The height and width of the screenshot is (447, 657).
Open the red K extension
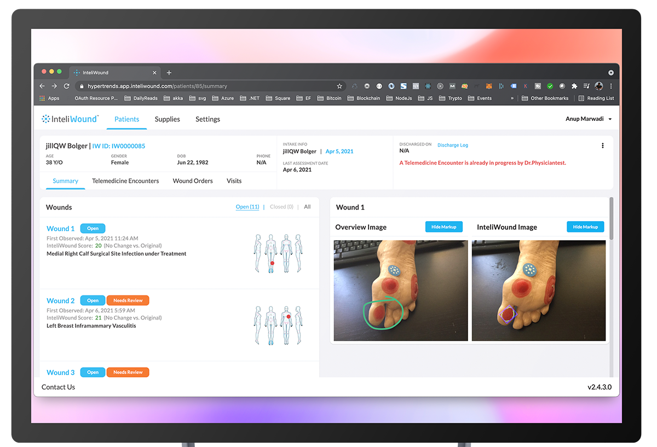point(526,86)
